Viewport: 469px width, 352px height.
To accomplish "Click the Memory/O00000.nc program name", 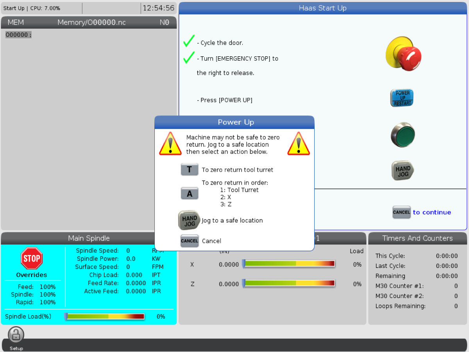I will (91, 22).
